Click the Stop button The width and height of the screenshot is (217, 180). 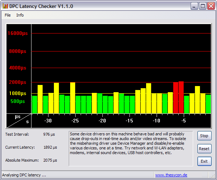pyautogui.click(x=204, y=136)
